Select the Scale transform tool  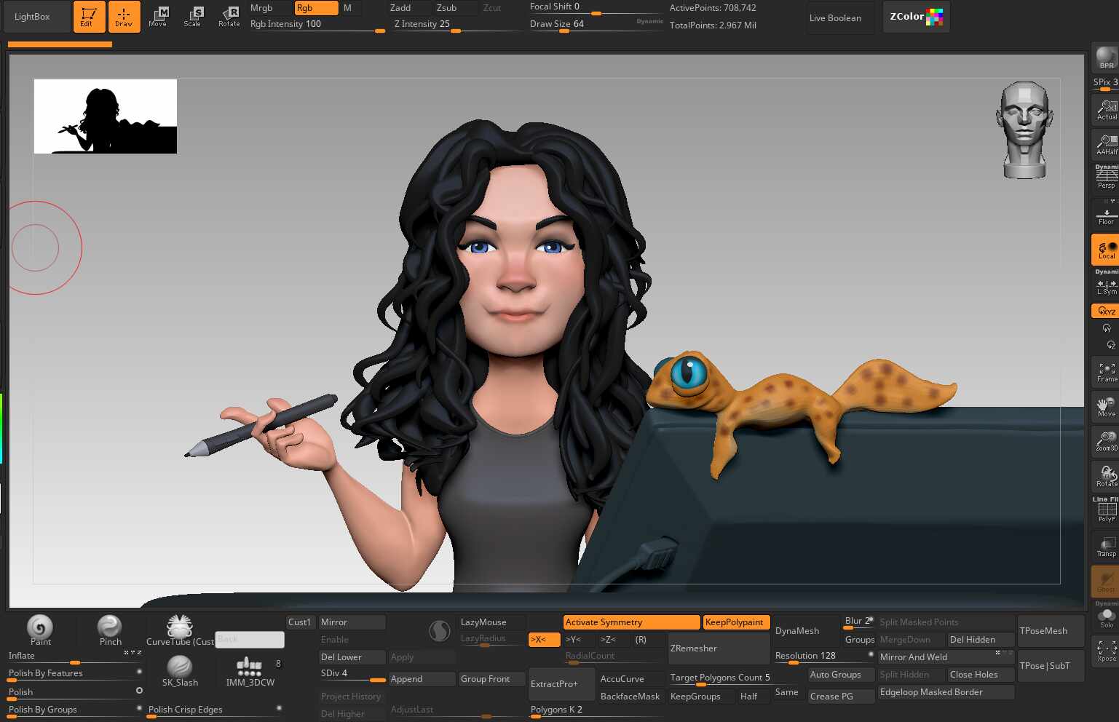[x=193, y=17]
